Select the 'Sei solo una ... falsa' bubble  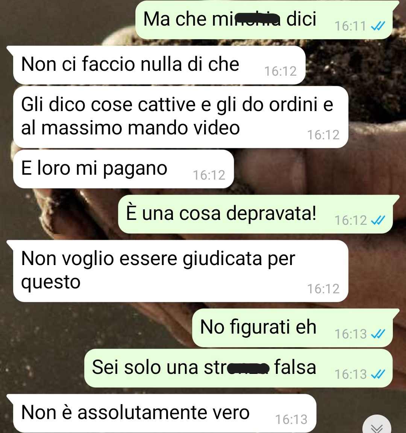(x=238, y=368)
